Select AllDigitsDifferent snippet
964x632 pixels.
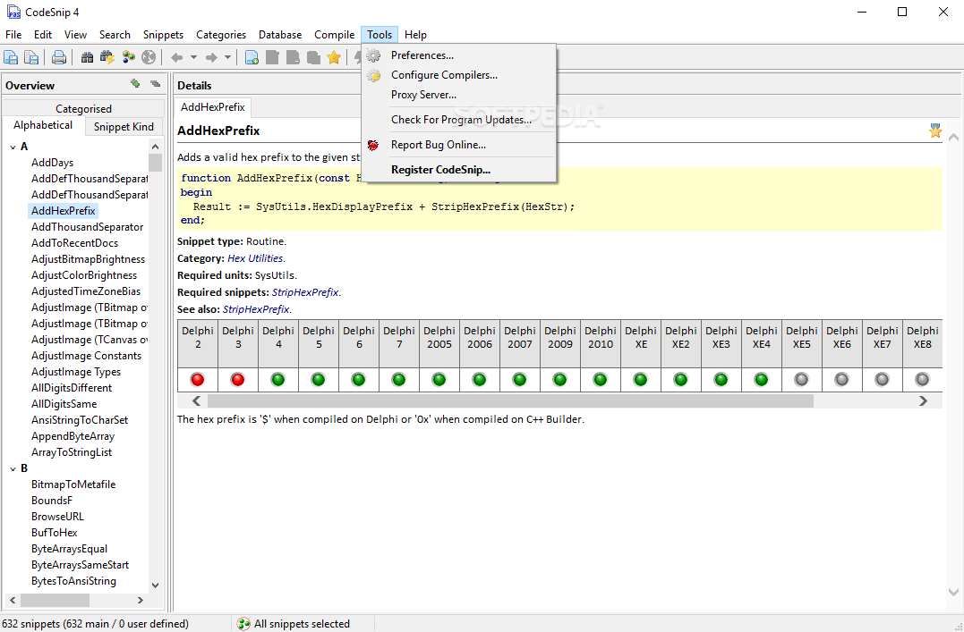(72, 388)
